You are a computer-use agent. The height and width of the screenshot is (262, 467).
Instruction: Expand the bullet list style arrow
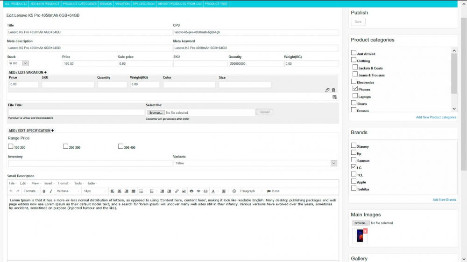pos(146,191)
